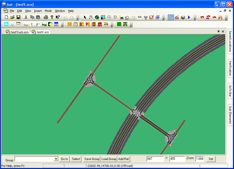Select the arrow pointer tool
The image size is (234, 169).
(85, 17)
